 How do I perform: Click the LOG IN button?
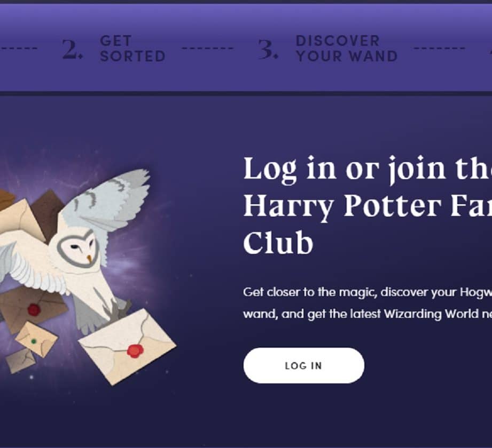304,365
